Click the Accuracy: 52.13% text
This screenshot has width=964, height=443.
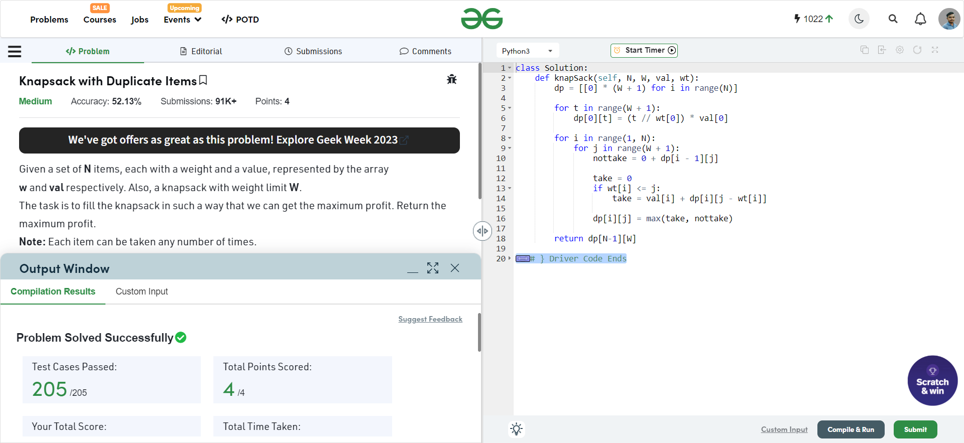[x=106, y=101]
